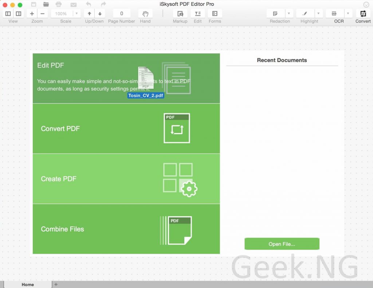Open a file with the folder icon
373x288 pixels.
point(46,4)
